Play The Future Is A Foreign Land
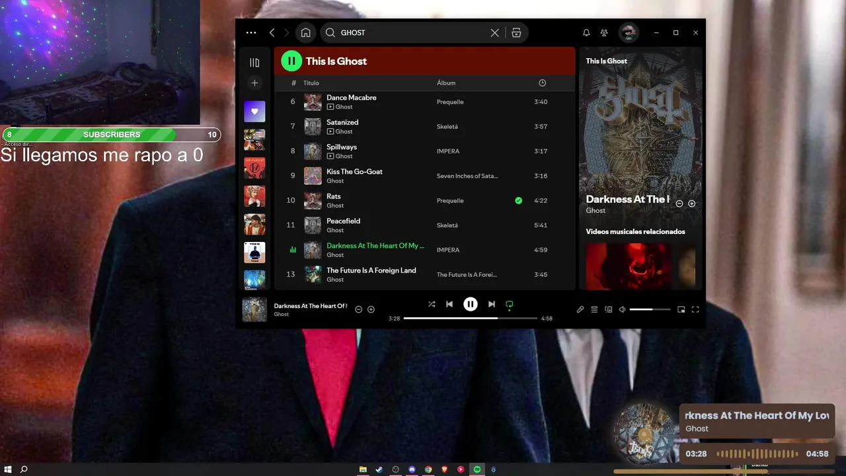 [x=371, y=270]
